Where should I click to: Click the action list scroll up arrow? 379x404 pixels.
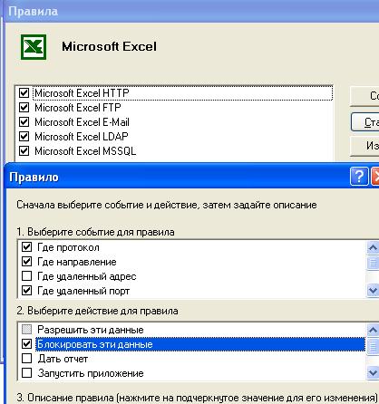click(373, 330)
